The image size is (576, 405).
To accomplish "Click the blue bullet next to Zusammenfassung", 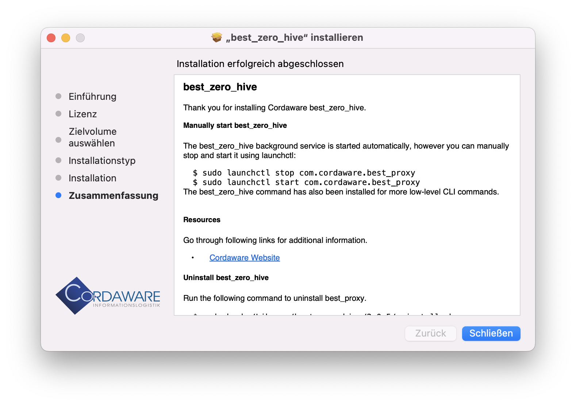I will 58,195.
